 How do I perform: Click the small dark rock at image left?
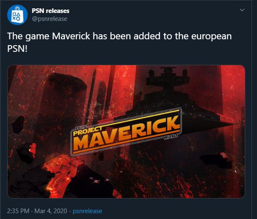[18, 124]
